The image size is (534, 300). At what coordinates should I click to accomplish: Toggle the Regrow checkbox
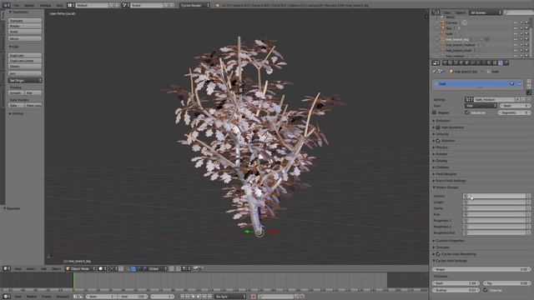tap(434, 112)
